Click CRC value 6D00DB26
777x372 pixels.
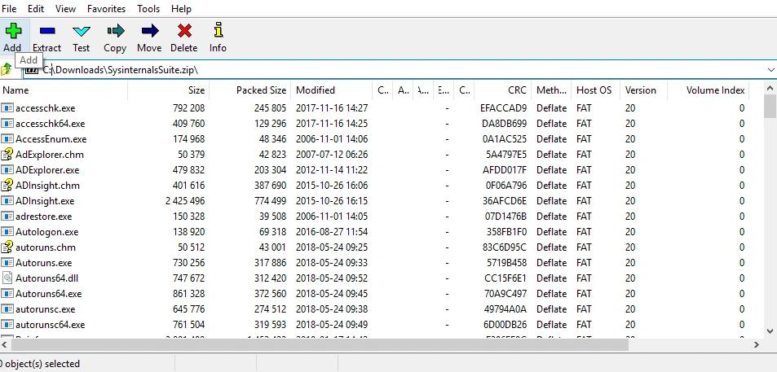(x=505, y=325)
